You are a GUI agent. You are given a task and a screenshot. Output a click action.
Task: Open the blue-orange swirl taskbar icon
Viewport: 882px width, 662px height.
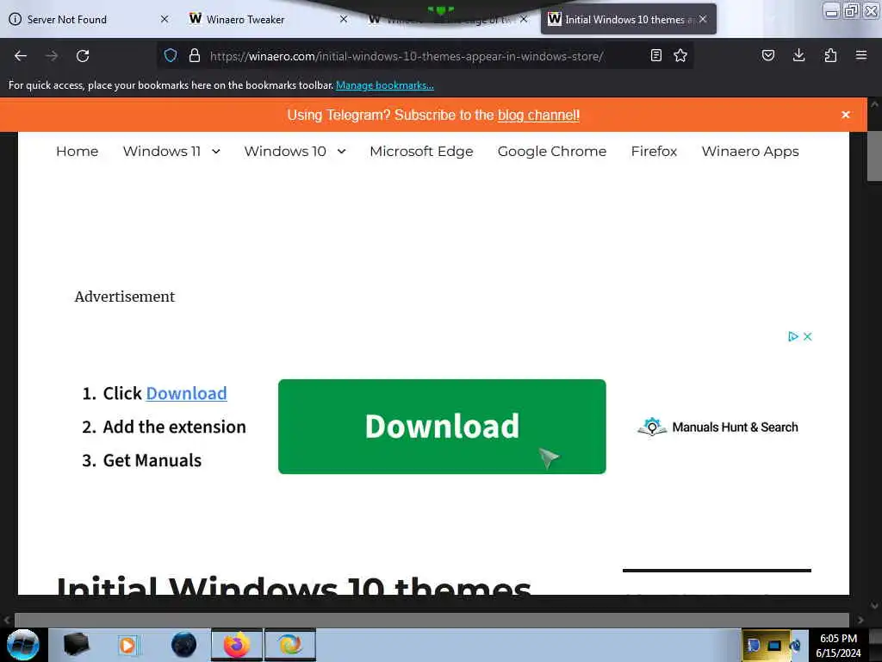click(290, 645)
